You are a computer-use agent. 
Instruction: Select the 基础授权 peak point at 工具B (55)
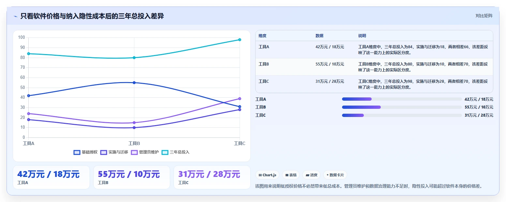134,82
